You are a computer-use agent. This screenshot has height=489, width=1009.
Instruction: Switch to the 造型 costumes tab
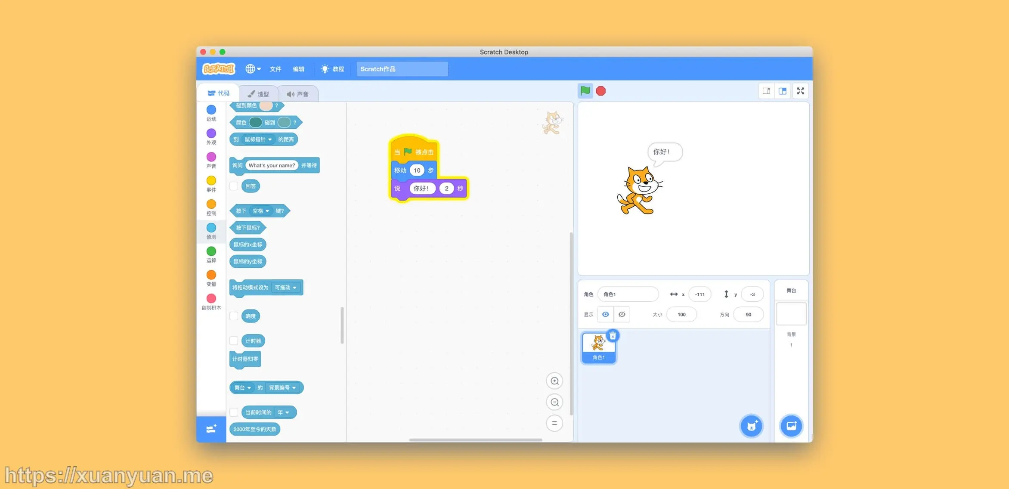(x=258, y=94)
